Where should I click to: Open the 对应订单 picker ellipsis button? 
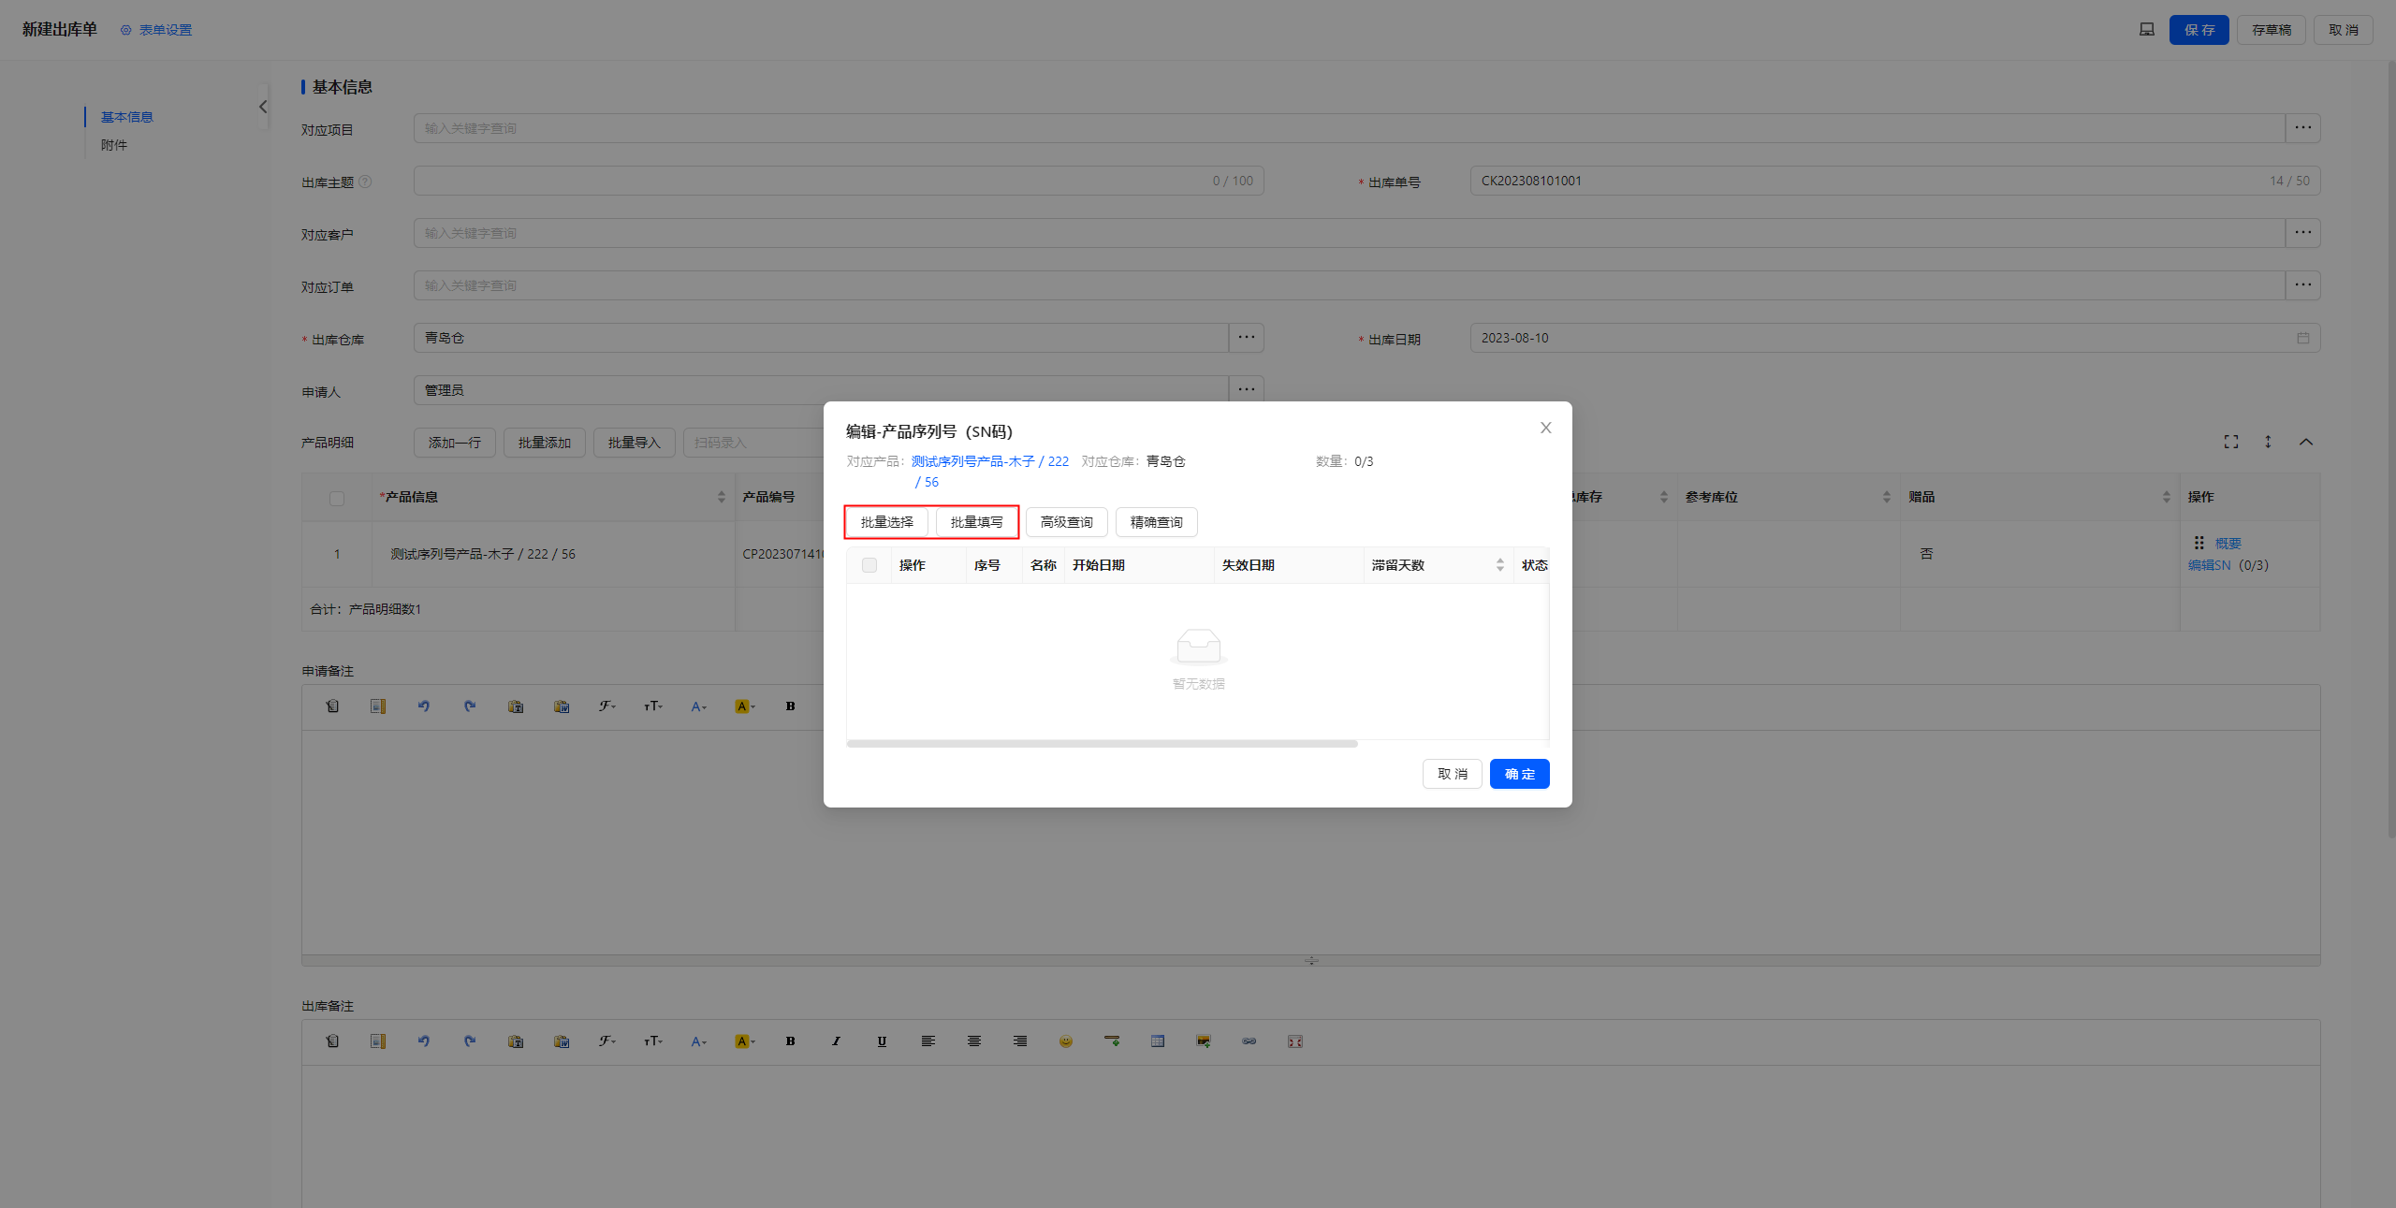pos(2302,285)
